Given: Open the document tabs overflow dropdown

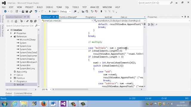Looking at the screenshot, I should [x=145, y=17].
